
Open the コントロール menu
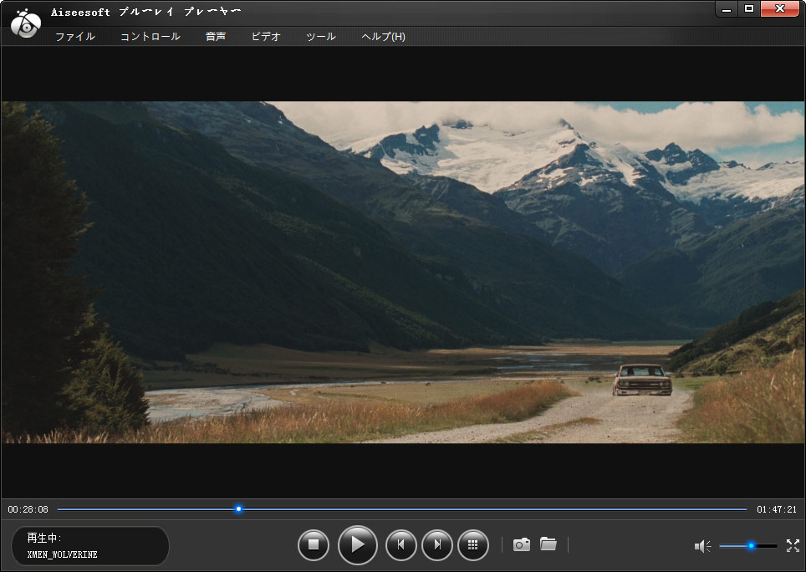coord(150,37)
